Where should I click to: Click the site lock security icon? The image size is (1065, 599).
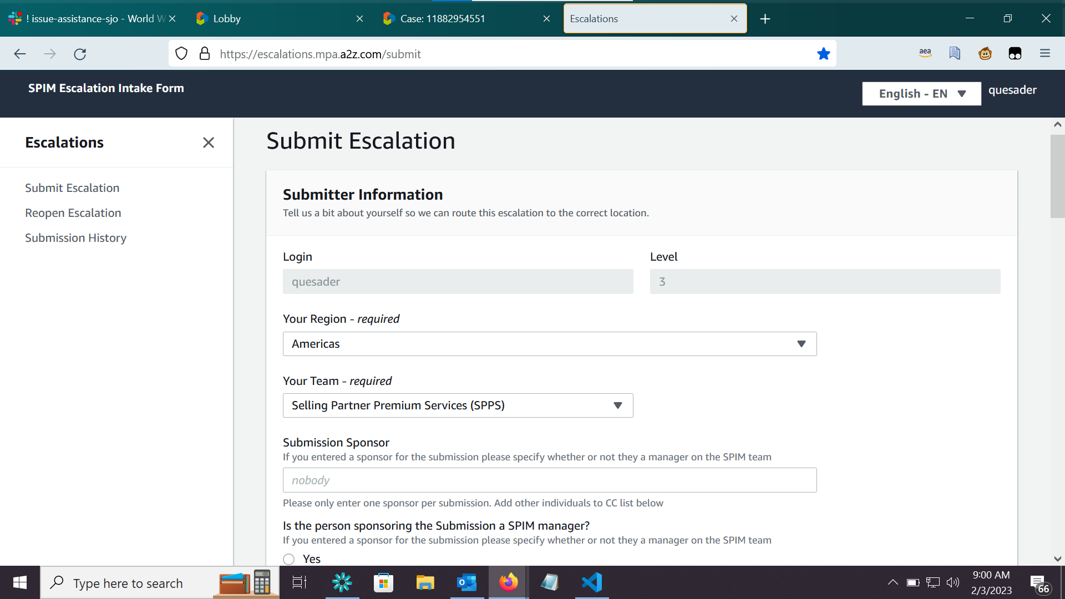tap(205, 54)
